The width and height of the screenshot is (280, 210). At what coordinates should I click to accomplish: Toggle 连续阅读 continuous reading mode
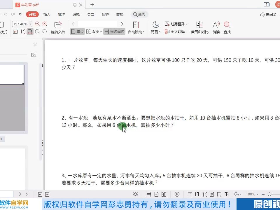[x=114, y=32]
